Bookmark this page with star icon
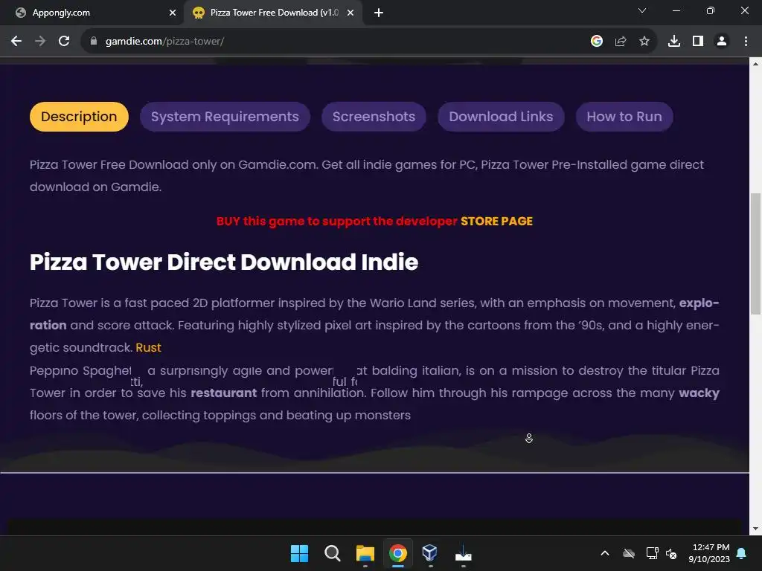762x571 pixels. [x=644, y=42]
